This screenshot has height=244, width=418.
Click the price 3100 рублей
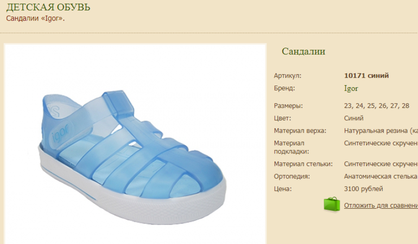(x=363, y=189)
